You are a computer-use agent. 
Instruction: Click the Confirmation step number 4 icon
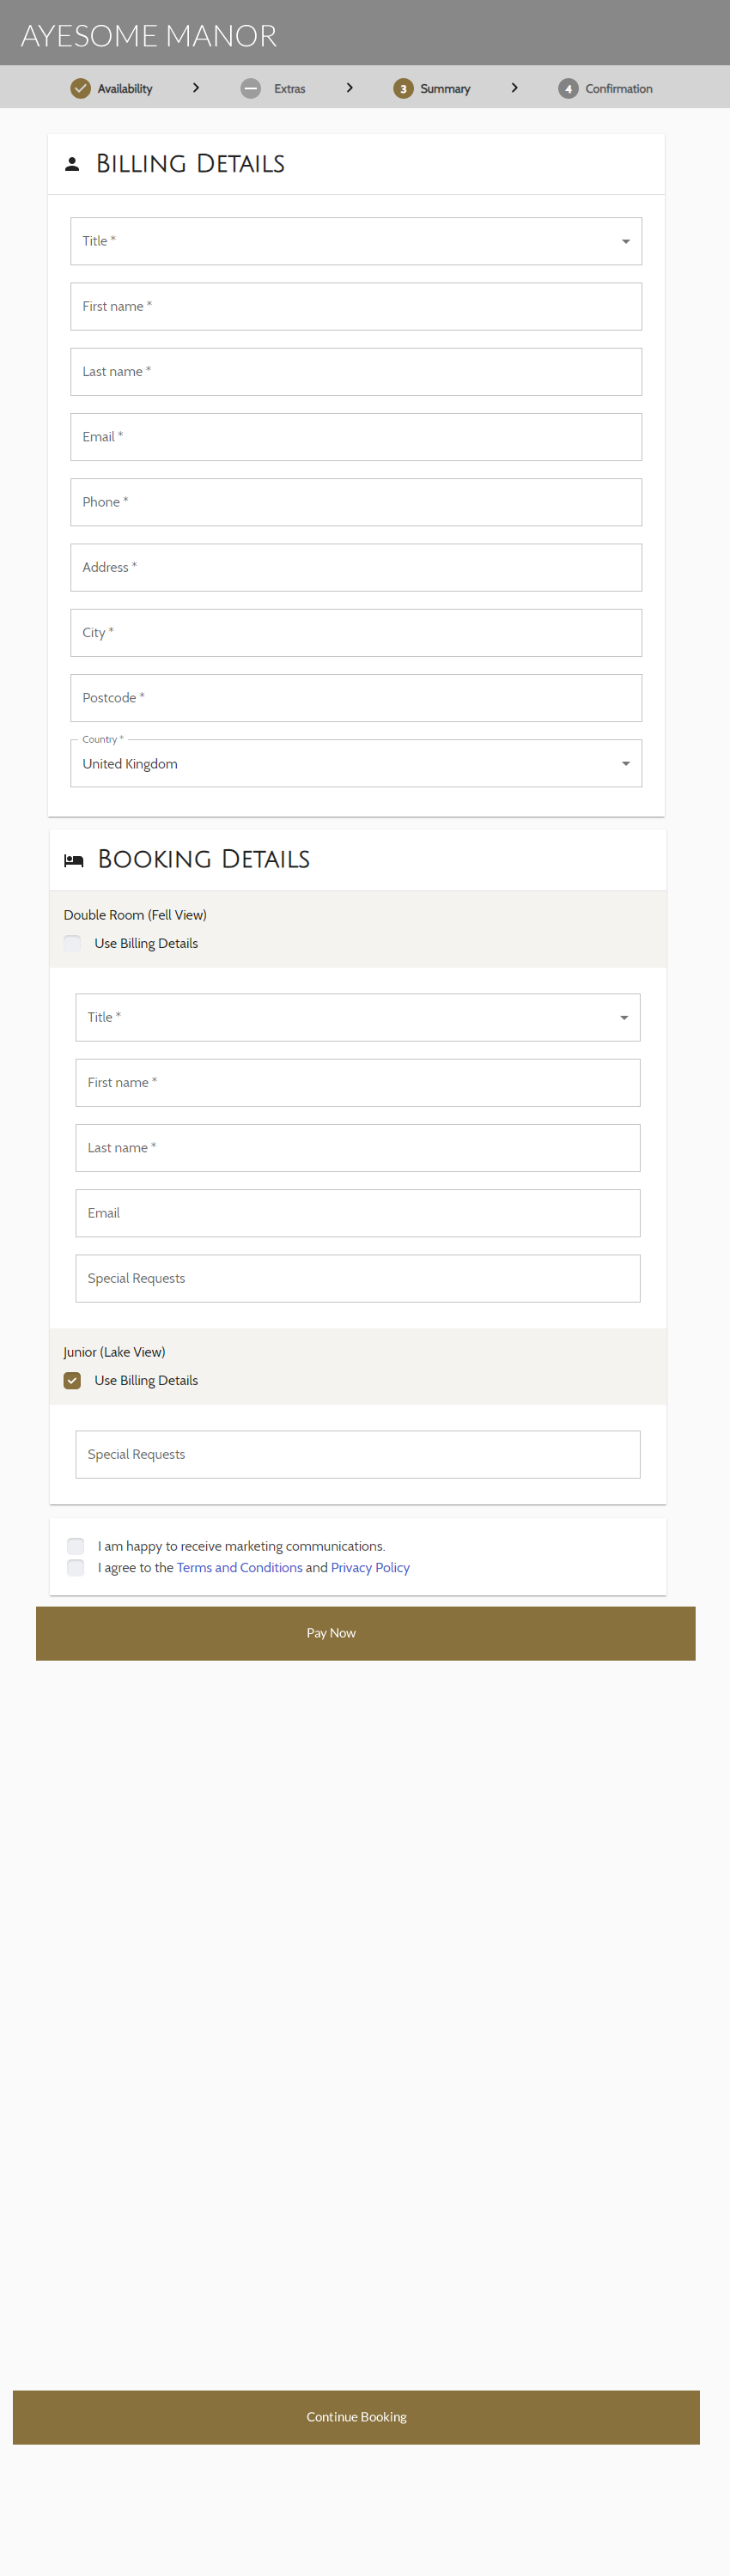(568, 89)
